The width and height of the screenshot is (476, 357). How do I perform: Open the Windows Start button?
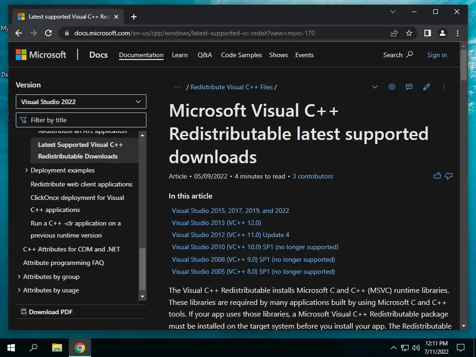click(11, 348)
